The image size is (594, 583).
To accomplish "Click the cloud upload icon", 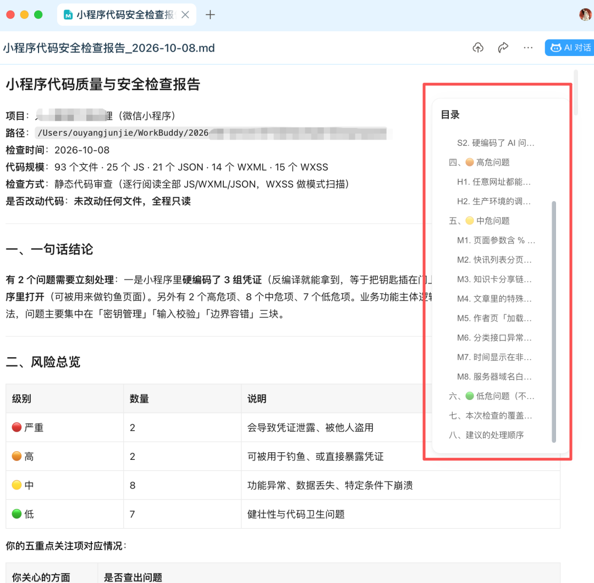I will (x=478, y=48).
